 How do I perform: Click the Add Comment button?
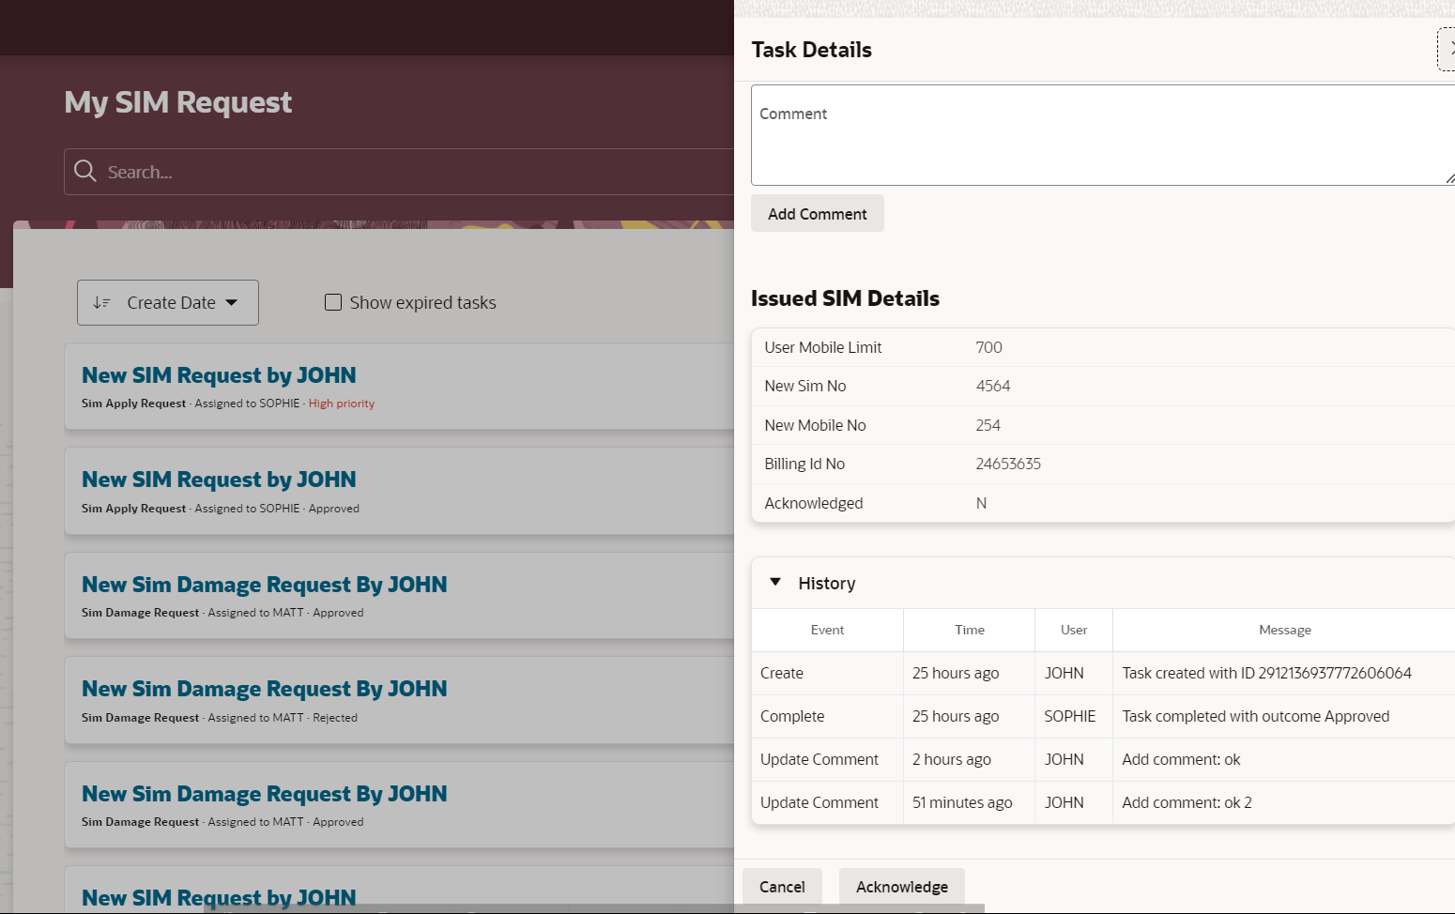point(818,213)
